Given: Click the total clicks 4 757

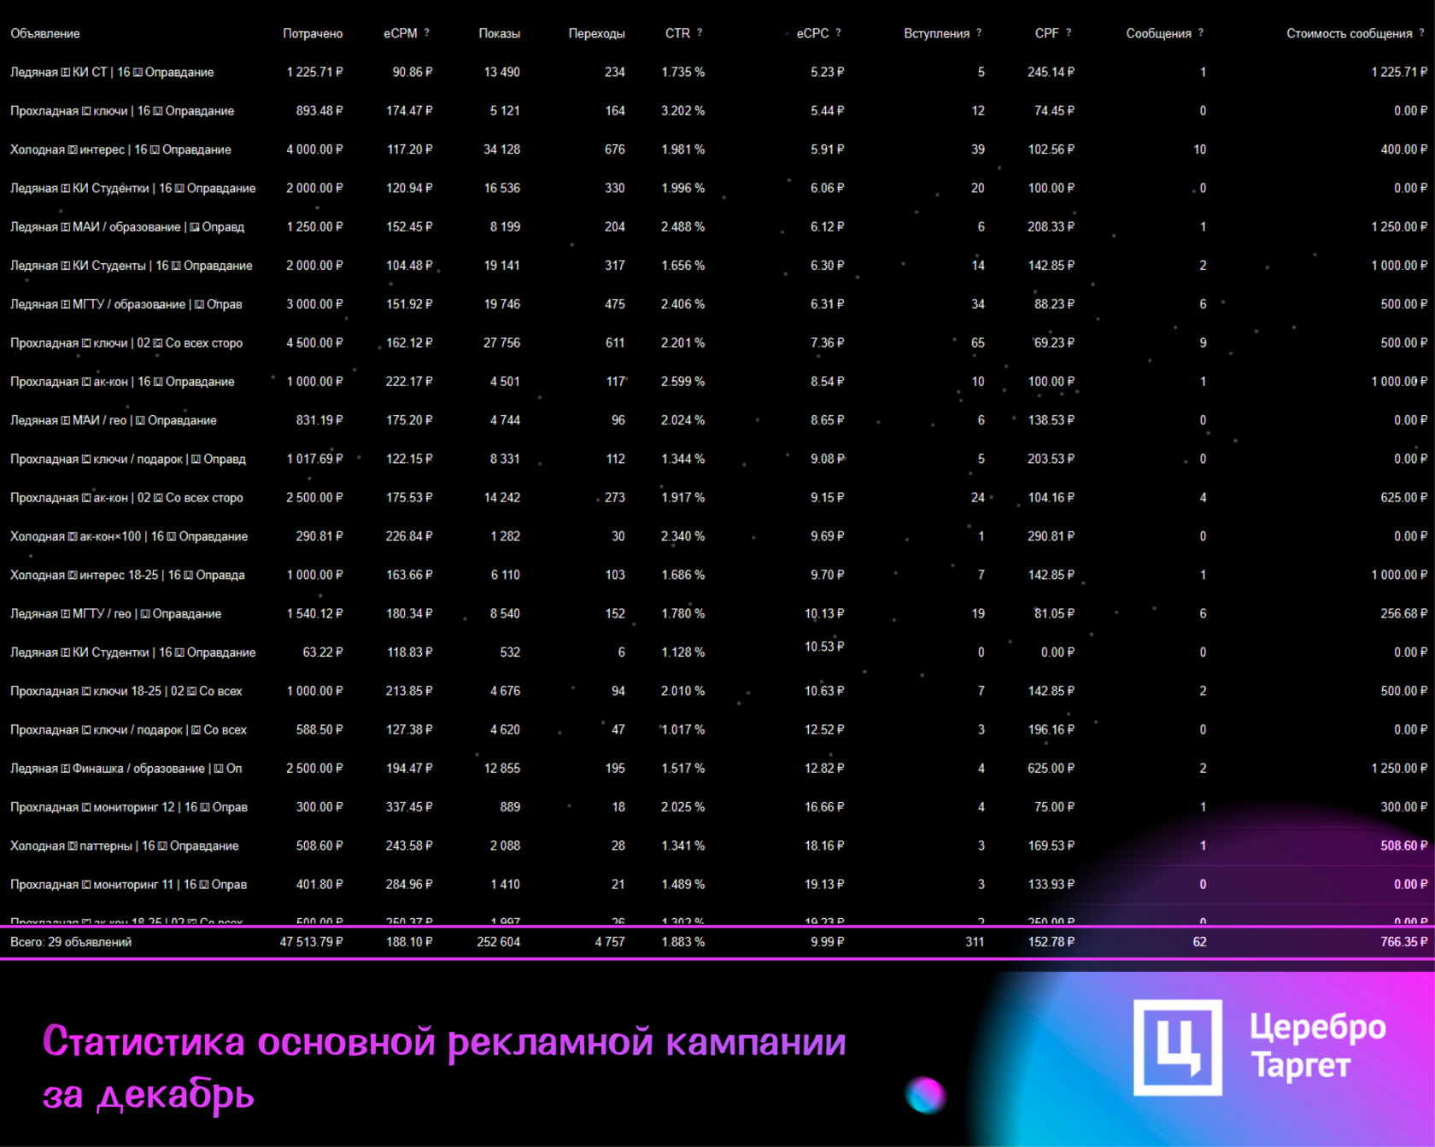Looking at the screenshot, I should click(610, 942).
